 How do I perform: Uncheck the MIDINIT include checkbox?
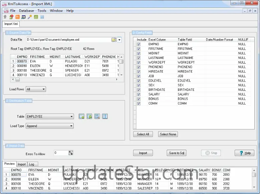pyautogui.click(x=139, y=54)
